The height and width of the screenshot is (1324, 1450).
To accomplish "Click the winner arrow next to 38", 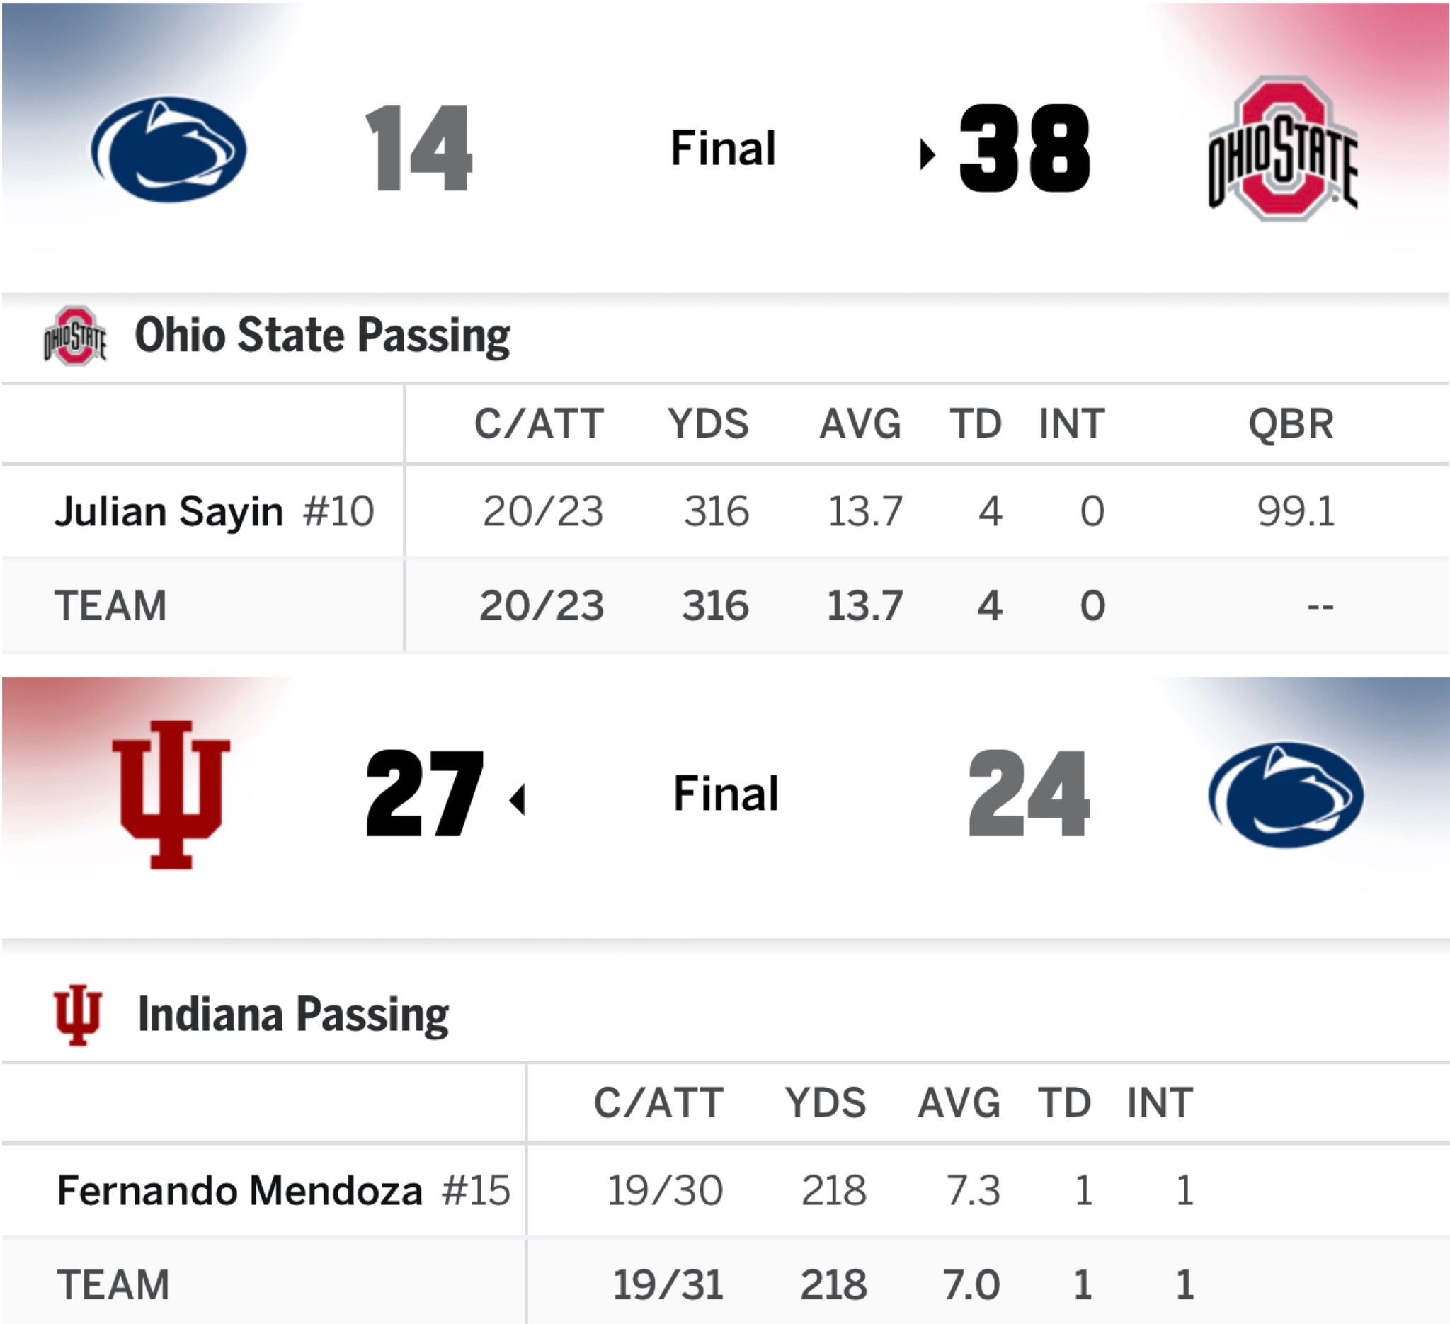I will pos(927,154).
